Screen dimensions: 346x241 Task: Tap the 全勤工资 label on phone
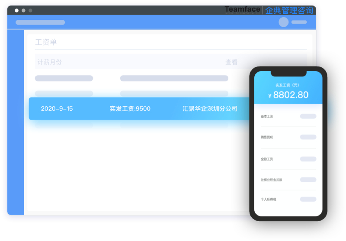(x=267, y=159)
